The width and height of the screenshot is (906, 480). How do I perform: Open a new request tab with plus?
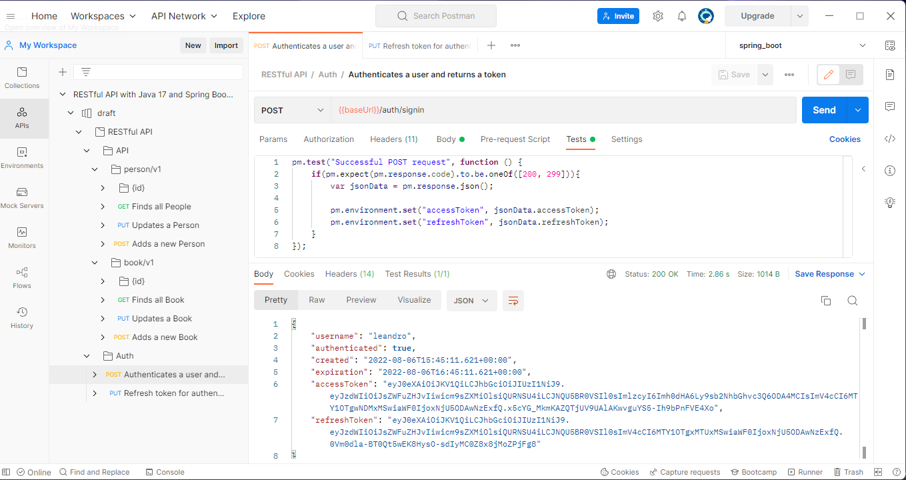[x=491, y=45]
